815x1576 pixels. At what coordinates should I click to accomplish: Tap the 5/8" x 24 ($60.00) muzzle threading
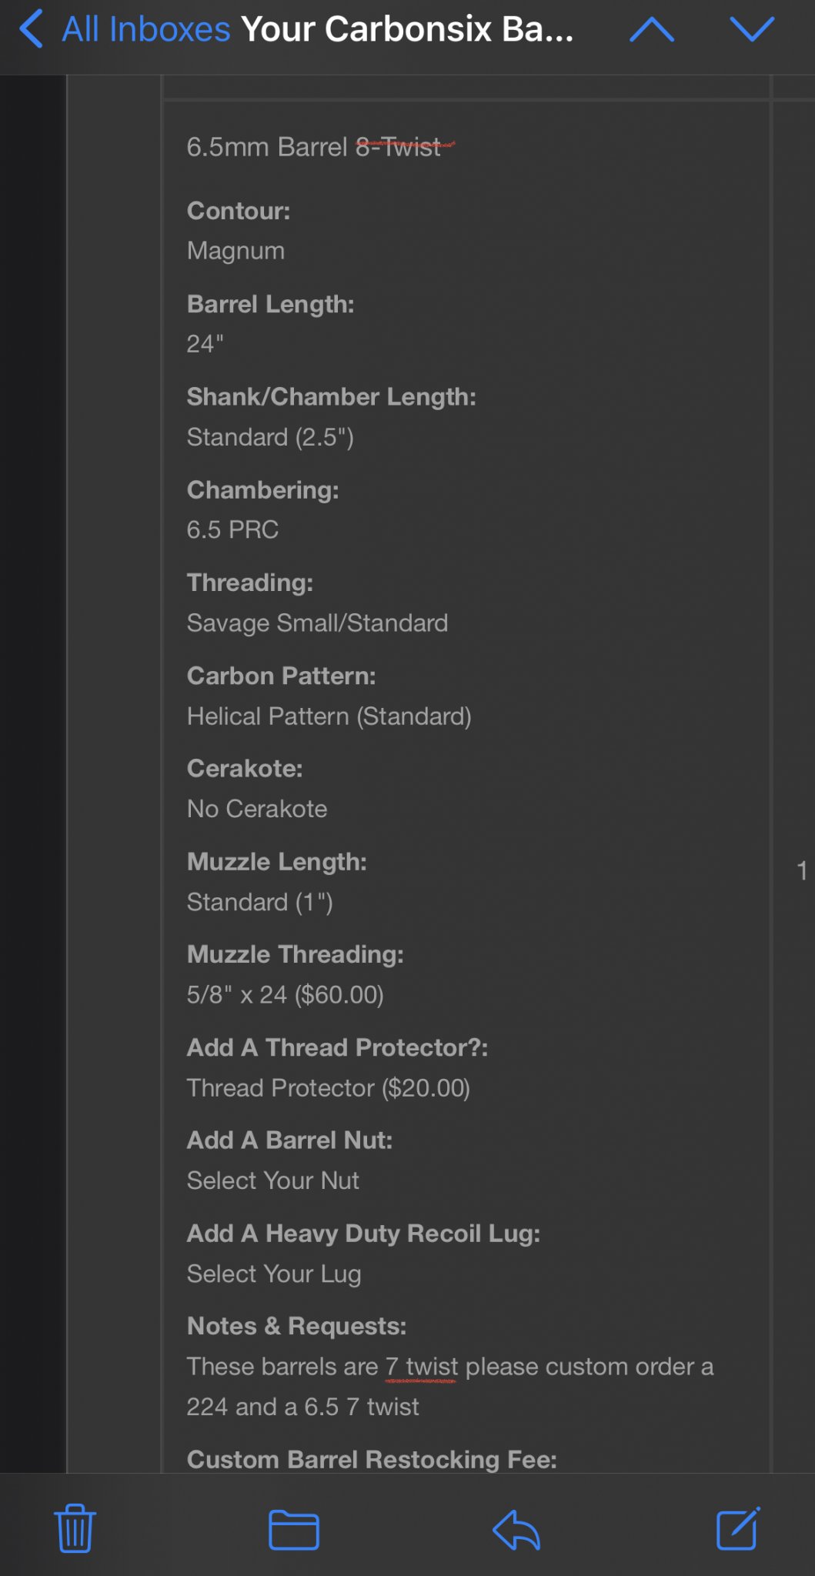[x=285, y=995]
